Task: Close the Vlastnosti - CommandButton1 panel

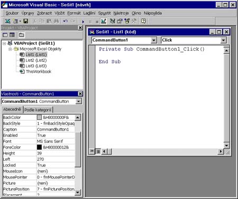Action: coord(80,94)
